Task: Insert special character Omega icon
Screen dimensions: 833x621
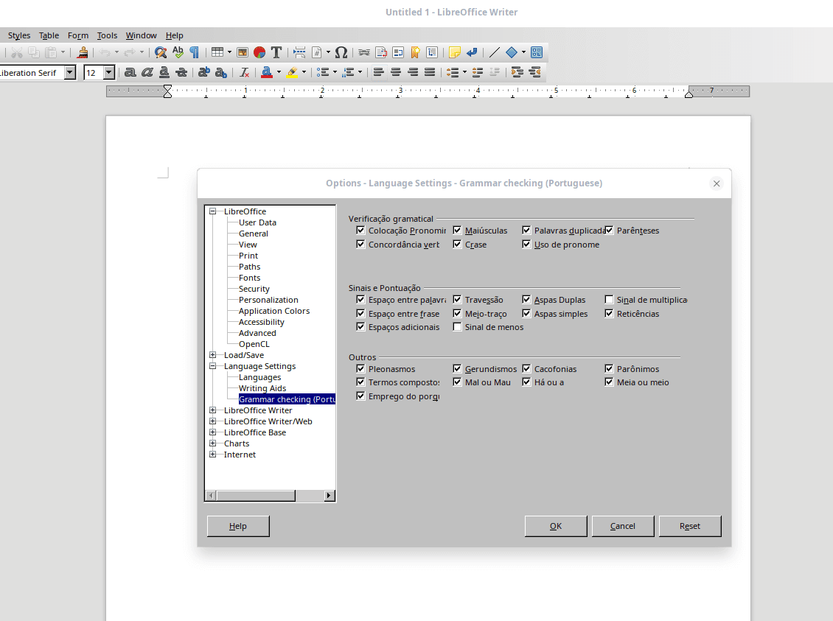Action: click(341, 52)
